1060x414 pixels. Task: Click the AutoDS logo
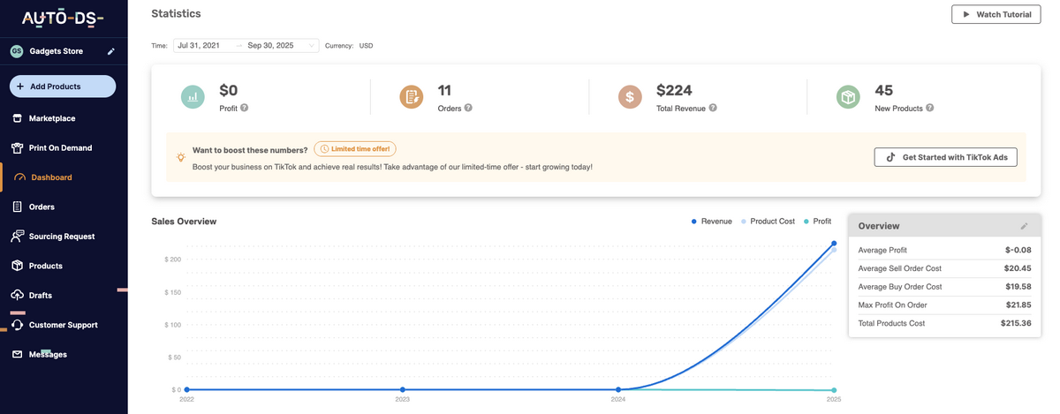pos(63,18)
